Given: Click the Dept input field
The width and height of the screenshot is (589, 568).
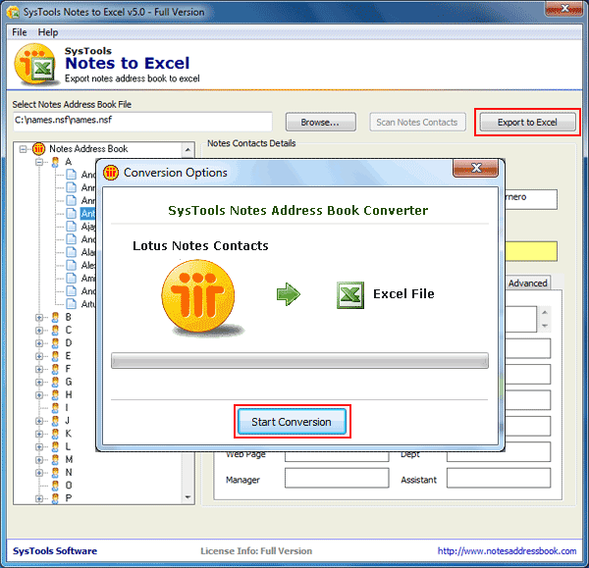Looking at the screenshot, I should pyautogui.click(x=499, y=457).
